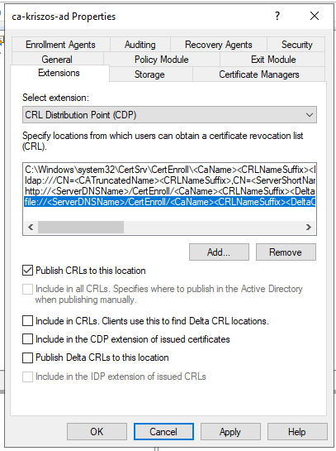This screenshot has height=451, width=336.
Task: Click the Add... button
Action: pos(219,252)
